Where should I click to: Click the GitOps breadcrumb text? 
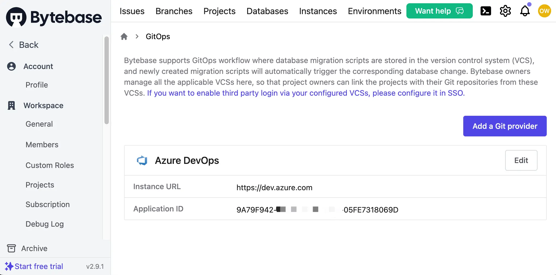(x=158, y=36)
